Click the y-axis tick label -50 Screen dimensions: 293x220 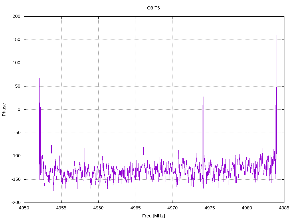click(x=17, y=133)
